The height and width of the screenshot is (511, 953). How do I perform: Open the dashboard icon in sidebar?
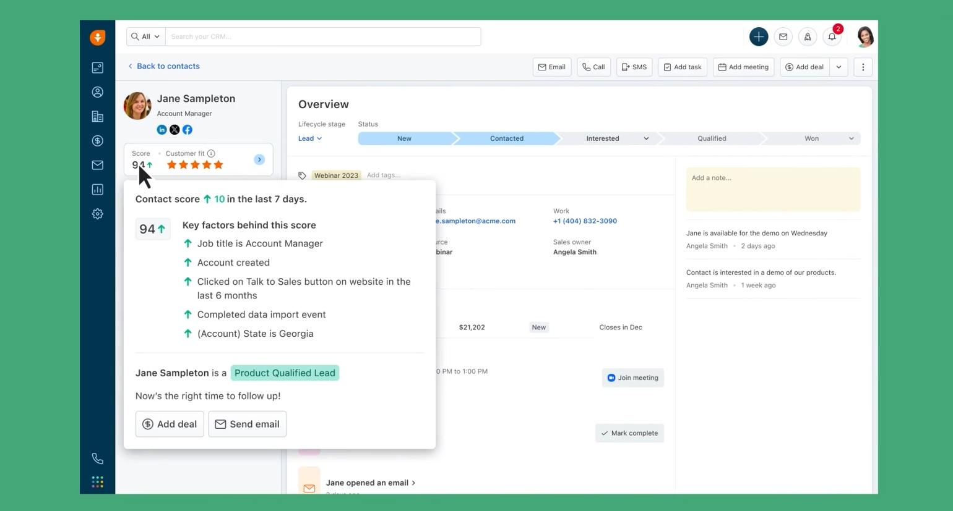click(x=97, y=67)
